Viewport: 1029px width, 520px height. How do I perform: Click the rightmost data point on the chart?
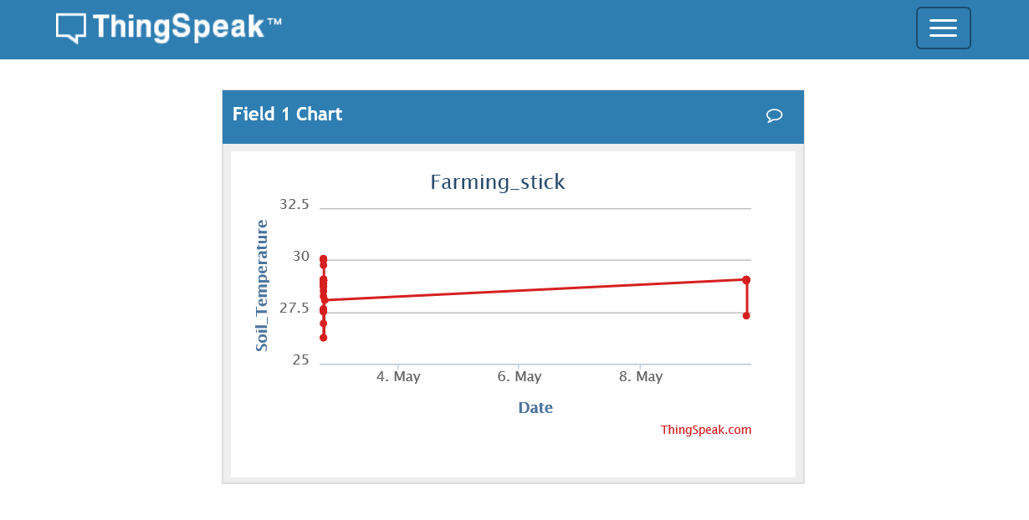[x=746, y=279]
